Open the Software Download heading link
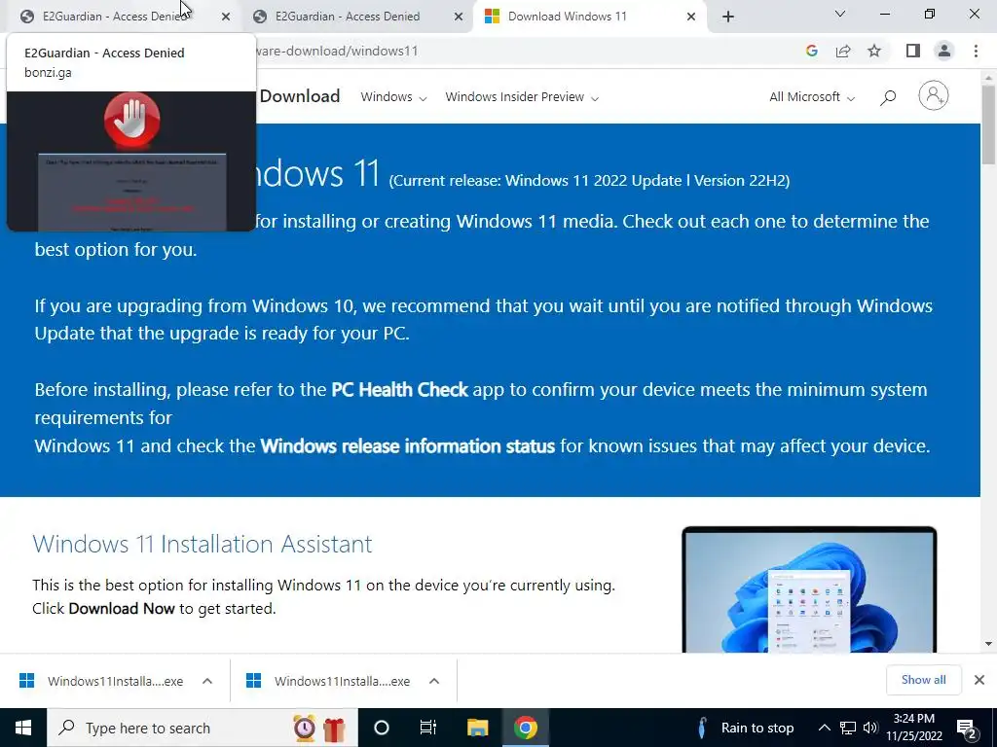 [x=300, y=96]
